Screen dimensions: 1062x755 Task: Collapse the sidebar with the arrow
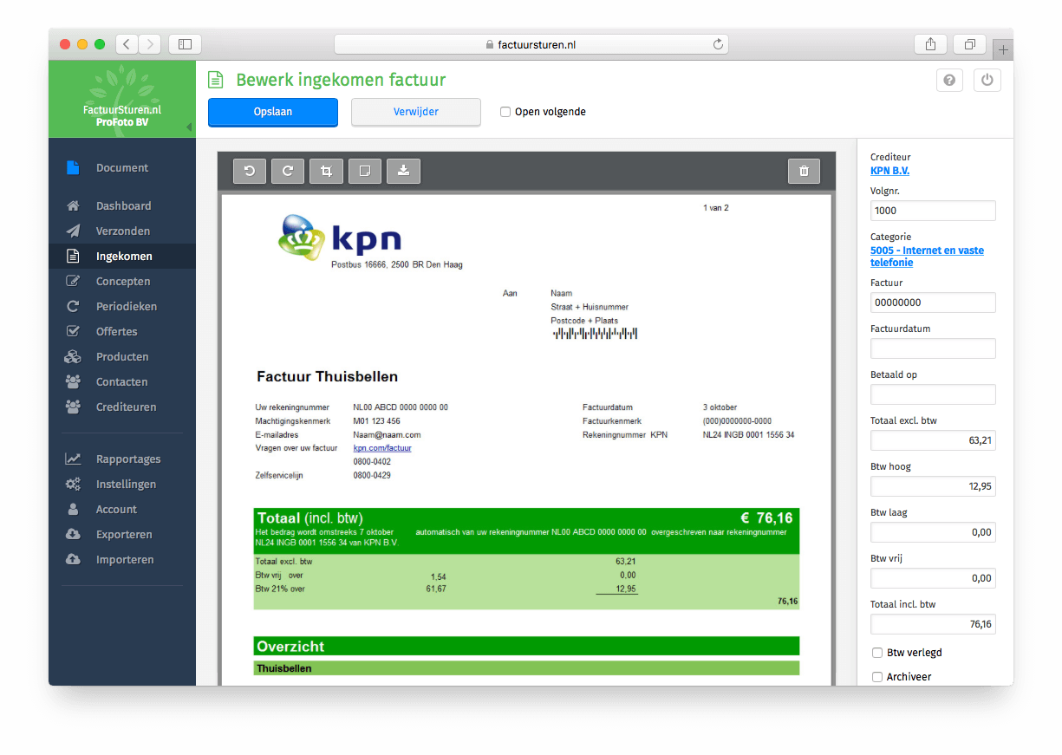point(189,127)
